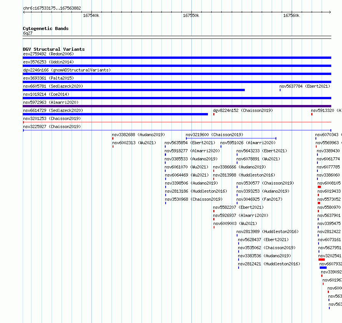Screen dimensions: 342x323
Task: Click the purple bar of nsv5972963 (Almarri2020)
Action: (177, 106)
